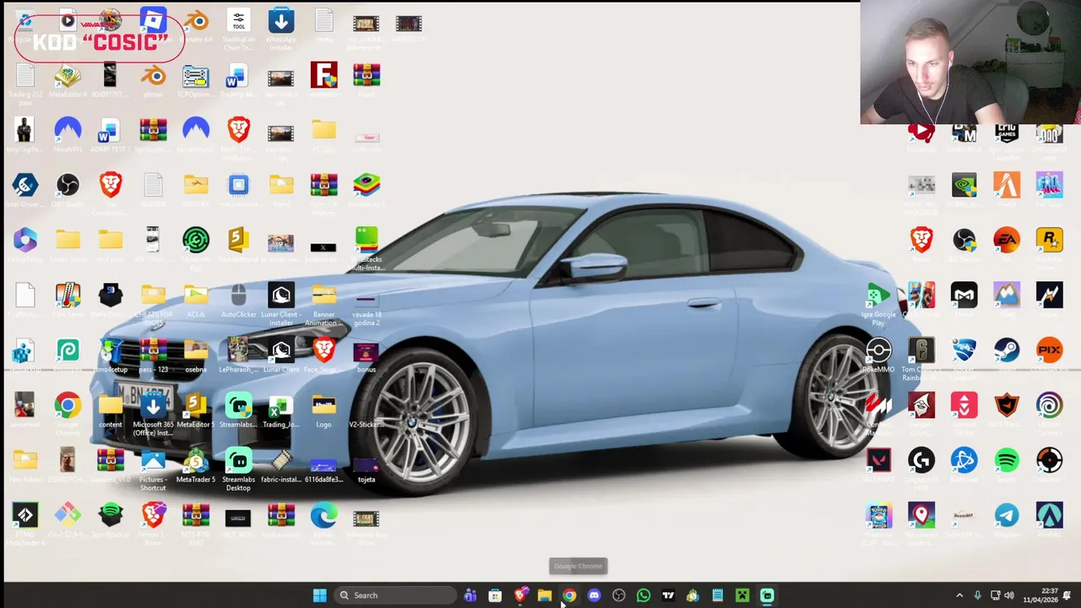
Task: Open TradingView from the taskbar
Action: pyautogui.click(x=668, y=595)
